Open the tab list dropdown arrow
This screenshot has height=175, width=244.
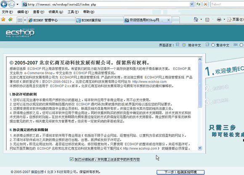coord(25,20)
